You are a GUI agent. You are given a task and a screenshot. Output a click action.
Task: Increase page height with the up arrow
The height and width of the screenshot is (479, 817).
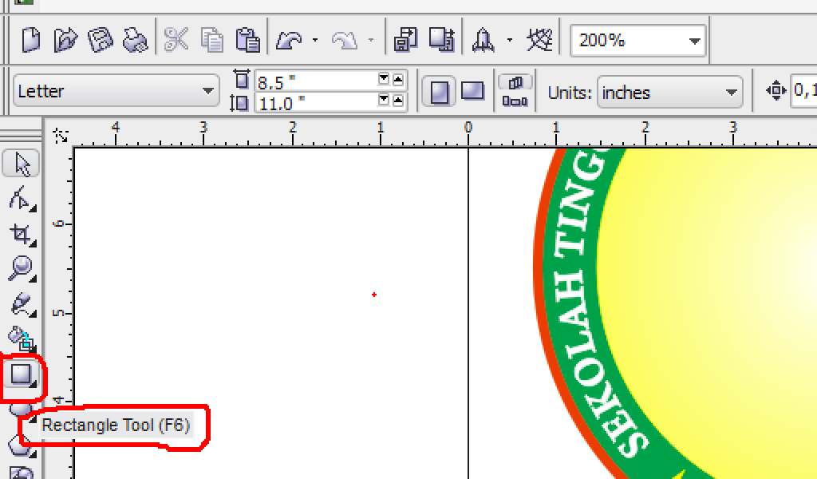pos(398,100)
